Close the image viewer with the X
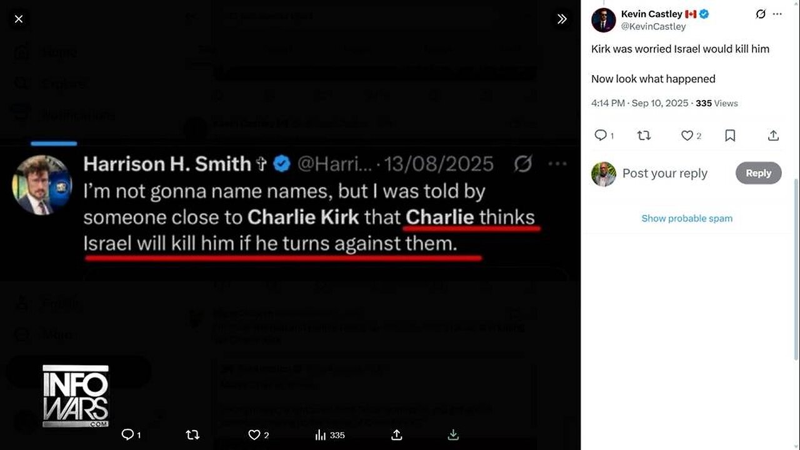The image size is (800, 450). [x=19, y=19]
